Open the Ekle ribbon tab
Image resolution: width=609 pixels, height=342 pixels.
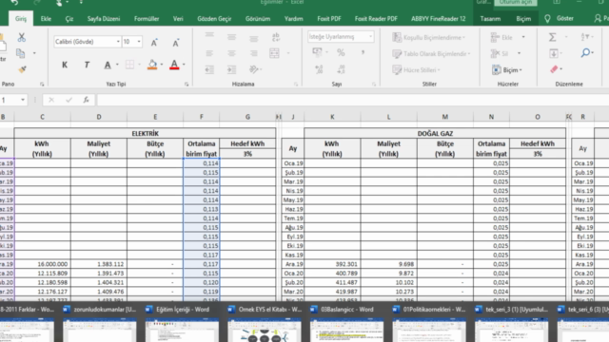(x=46, y=19)
